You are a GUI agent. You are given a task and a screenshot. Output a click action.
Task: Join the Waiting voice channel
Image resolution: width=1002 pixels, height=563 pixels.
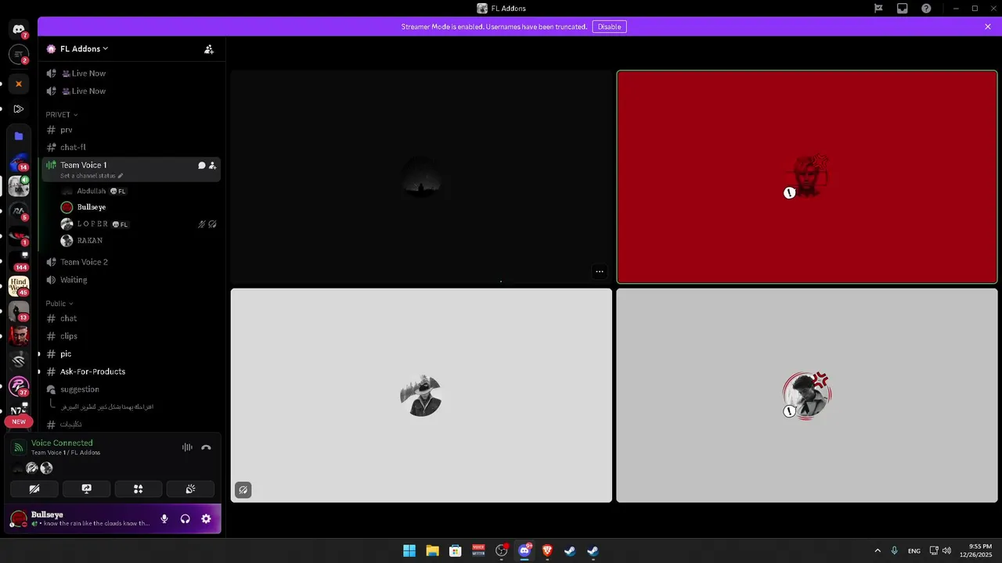132,280
